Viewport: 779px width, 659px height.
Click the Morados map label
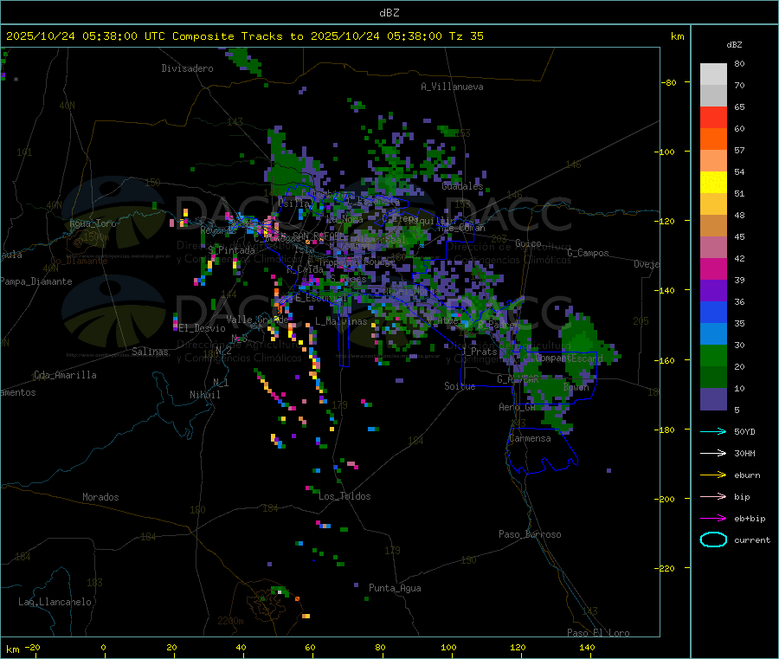click(x=100, y=497)
